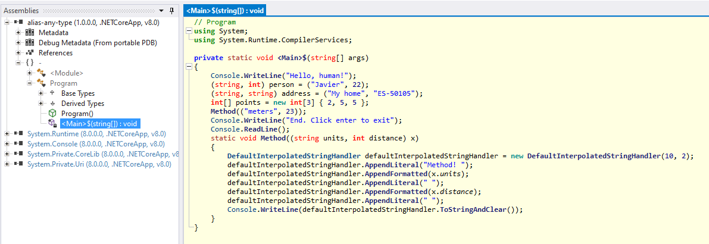This screenshot has height=244, width=709.
Task: Click the "ES-50105" string literal
Action: [393, 93]
